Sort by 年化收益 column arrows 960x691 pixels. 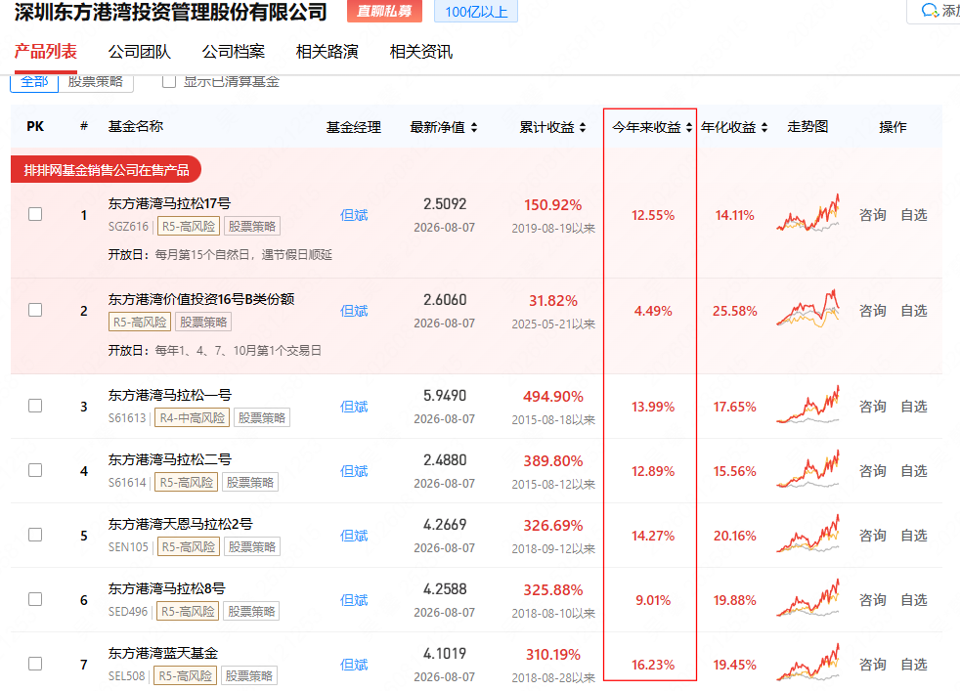[764, 127]
